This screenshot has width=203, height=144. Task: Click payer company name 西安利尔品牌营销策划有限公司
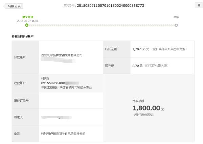pos(62,55)
